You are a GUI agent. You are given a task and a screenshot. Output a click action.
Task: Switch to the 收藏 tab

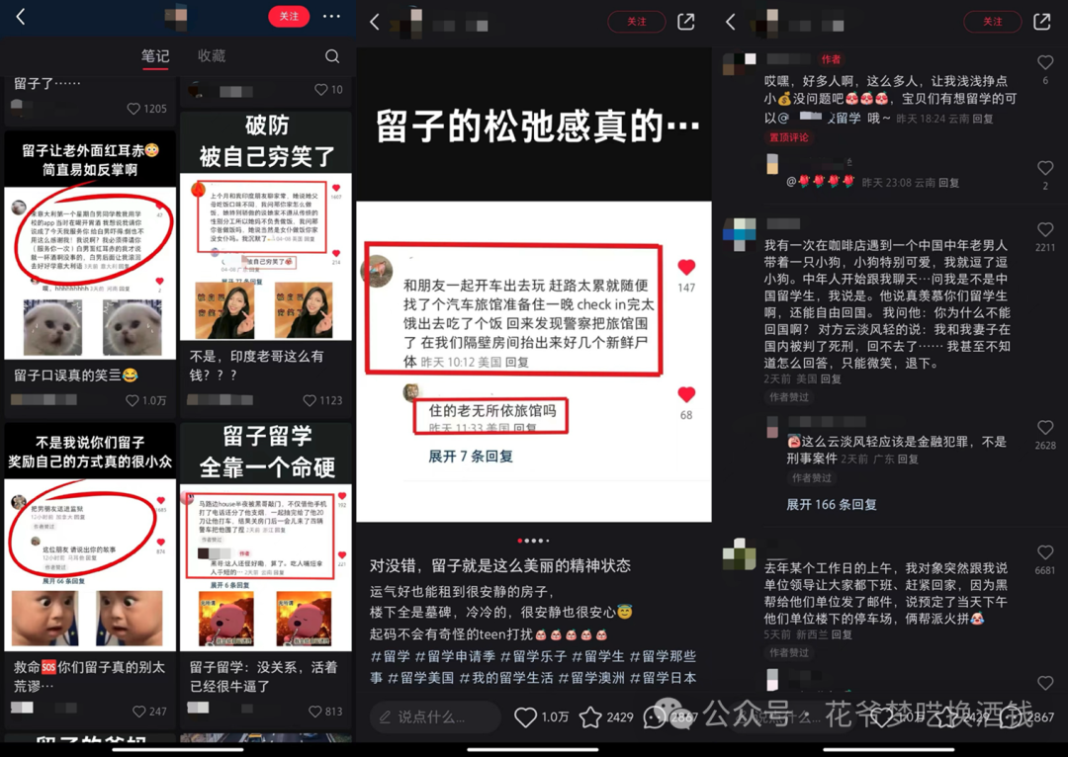click(x=212, y=55)
